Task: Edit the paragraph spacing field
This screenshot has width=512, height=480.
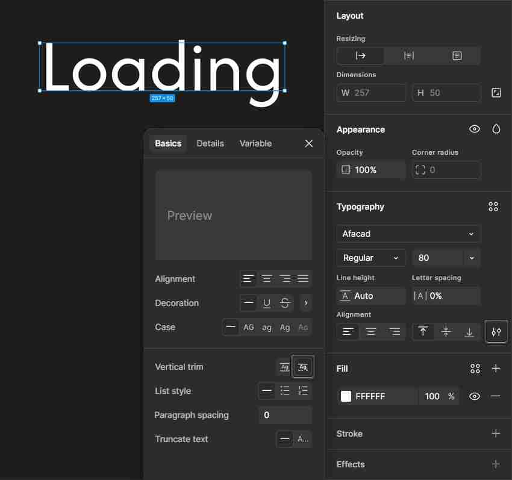Action: (286, 415)
